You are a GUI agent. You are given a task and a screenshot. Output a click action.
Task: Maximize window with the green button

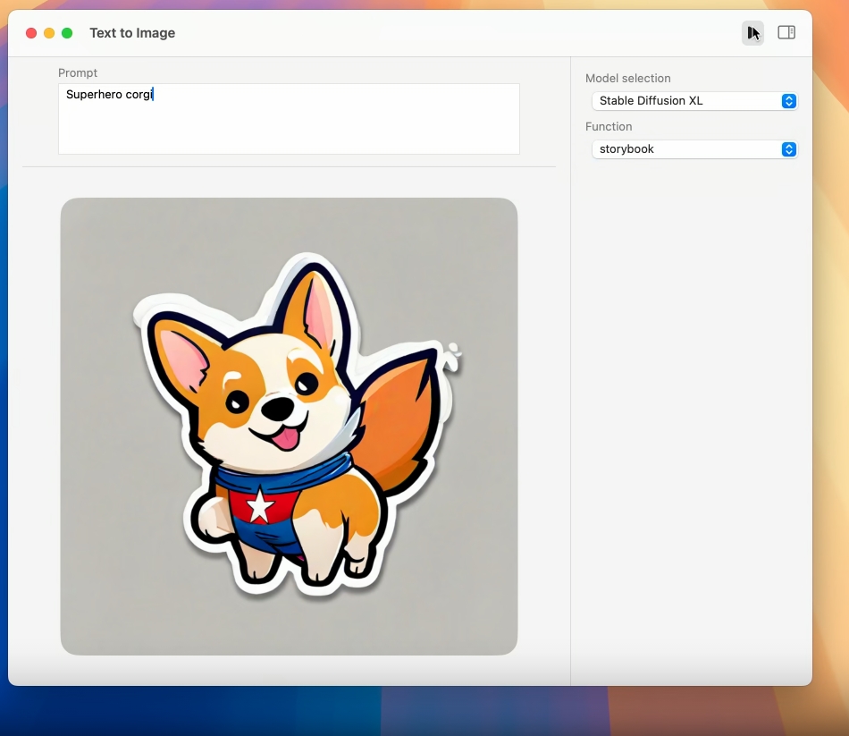[x=67, y=33]
